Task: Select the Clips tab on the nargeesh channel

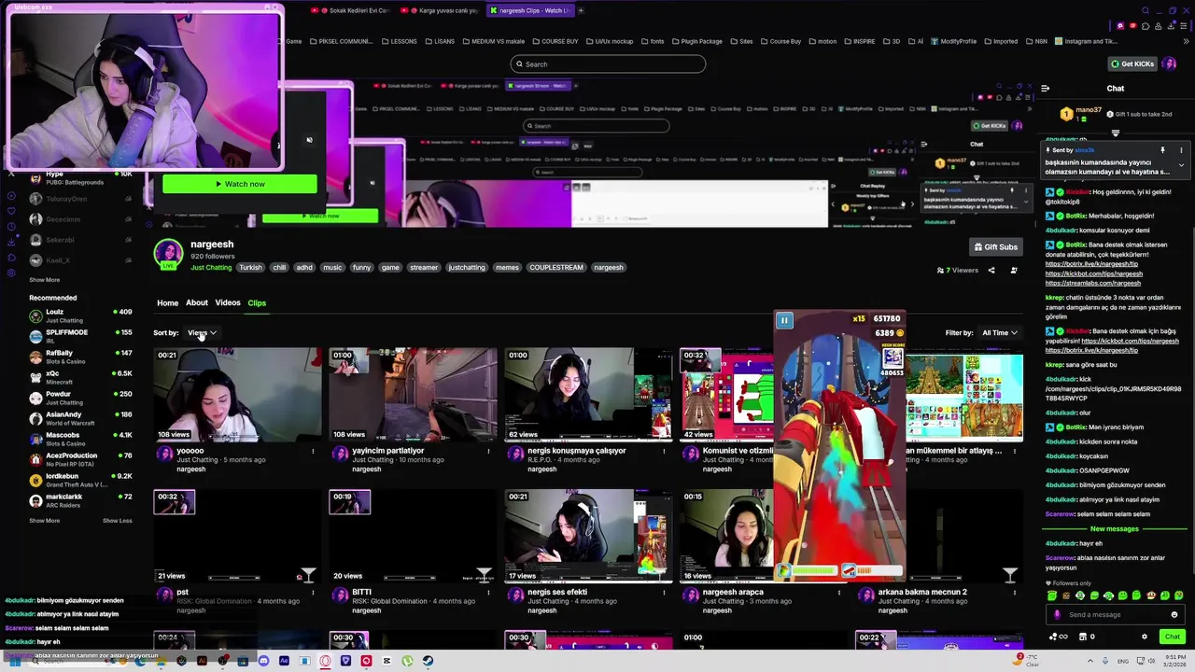Action: click(257, 303)
